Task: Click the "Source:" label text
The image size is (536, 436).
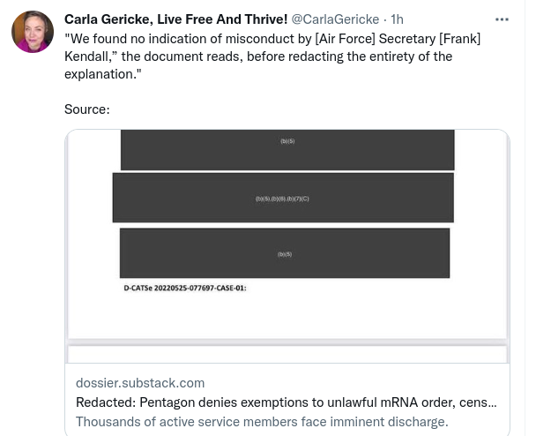Action: click(x=87, y=109)
